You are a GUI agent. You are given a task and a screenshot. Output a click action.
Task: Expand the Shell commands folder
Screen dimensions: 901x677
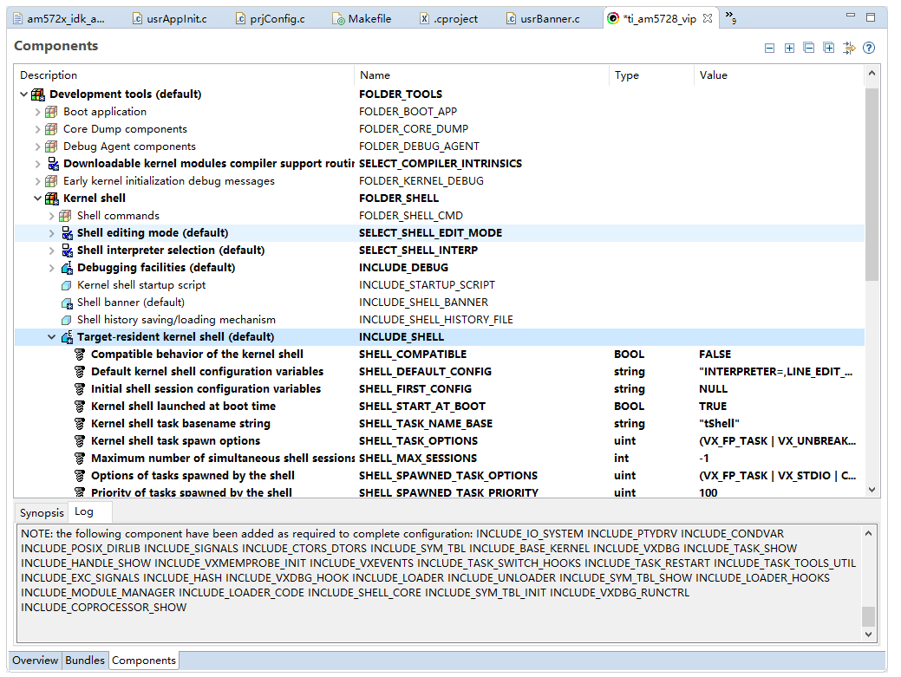pos(51,215)
